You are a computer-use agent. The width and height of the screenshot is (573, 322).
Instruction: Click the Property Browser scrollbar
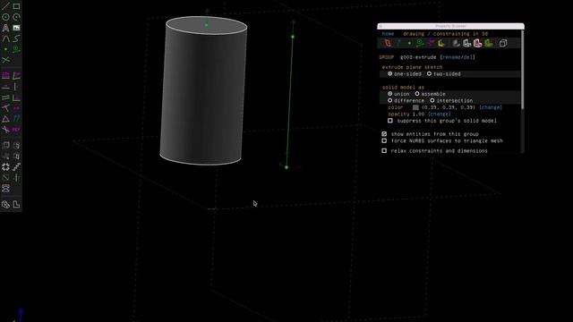(x=523, y=70)
